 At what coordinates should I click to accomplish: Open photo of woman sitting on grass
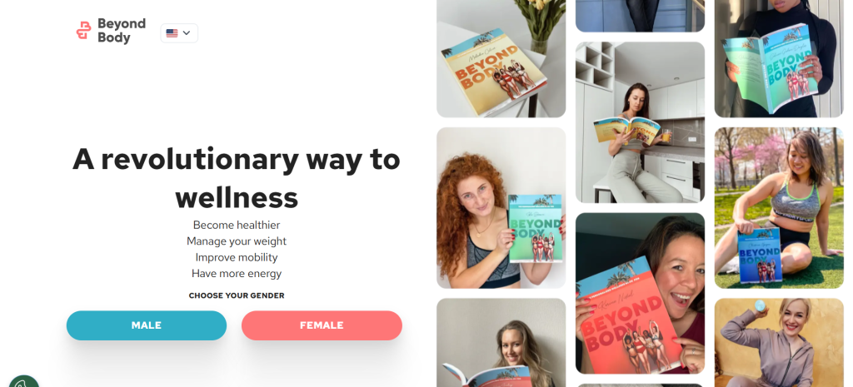(779, 207)
